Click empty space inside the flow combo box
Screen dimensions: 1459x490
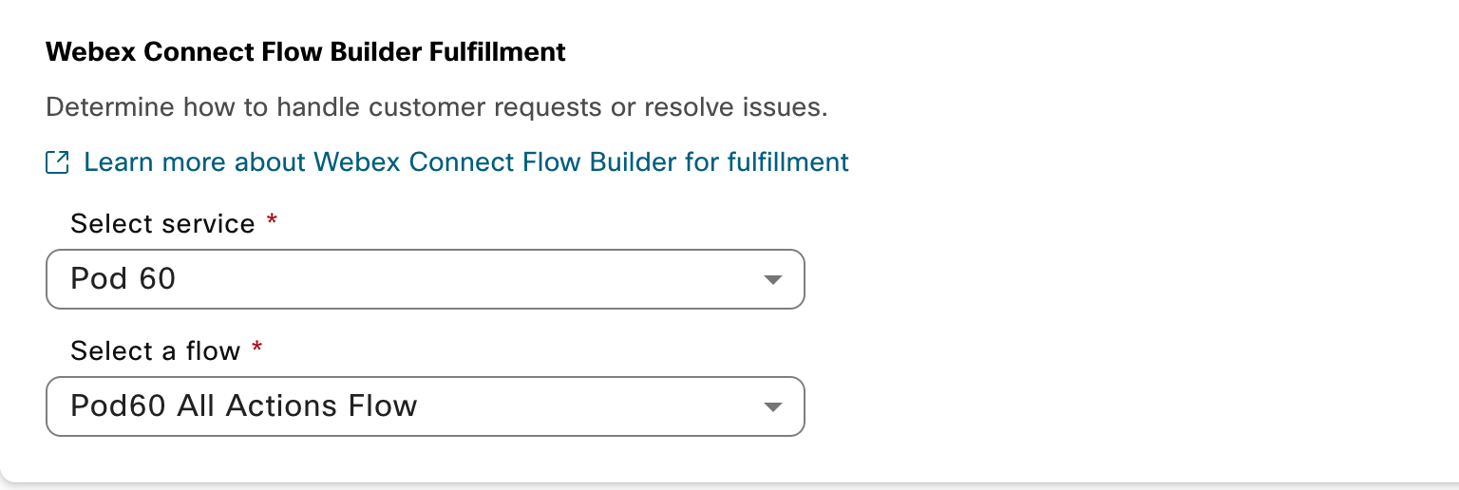(589, 406)
